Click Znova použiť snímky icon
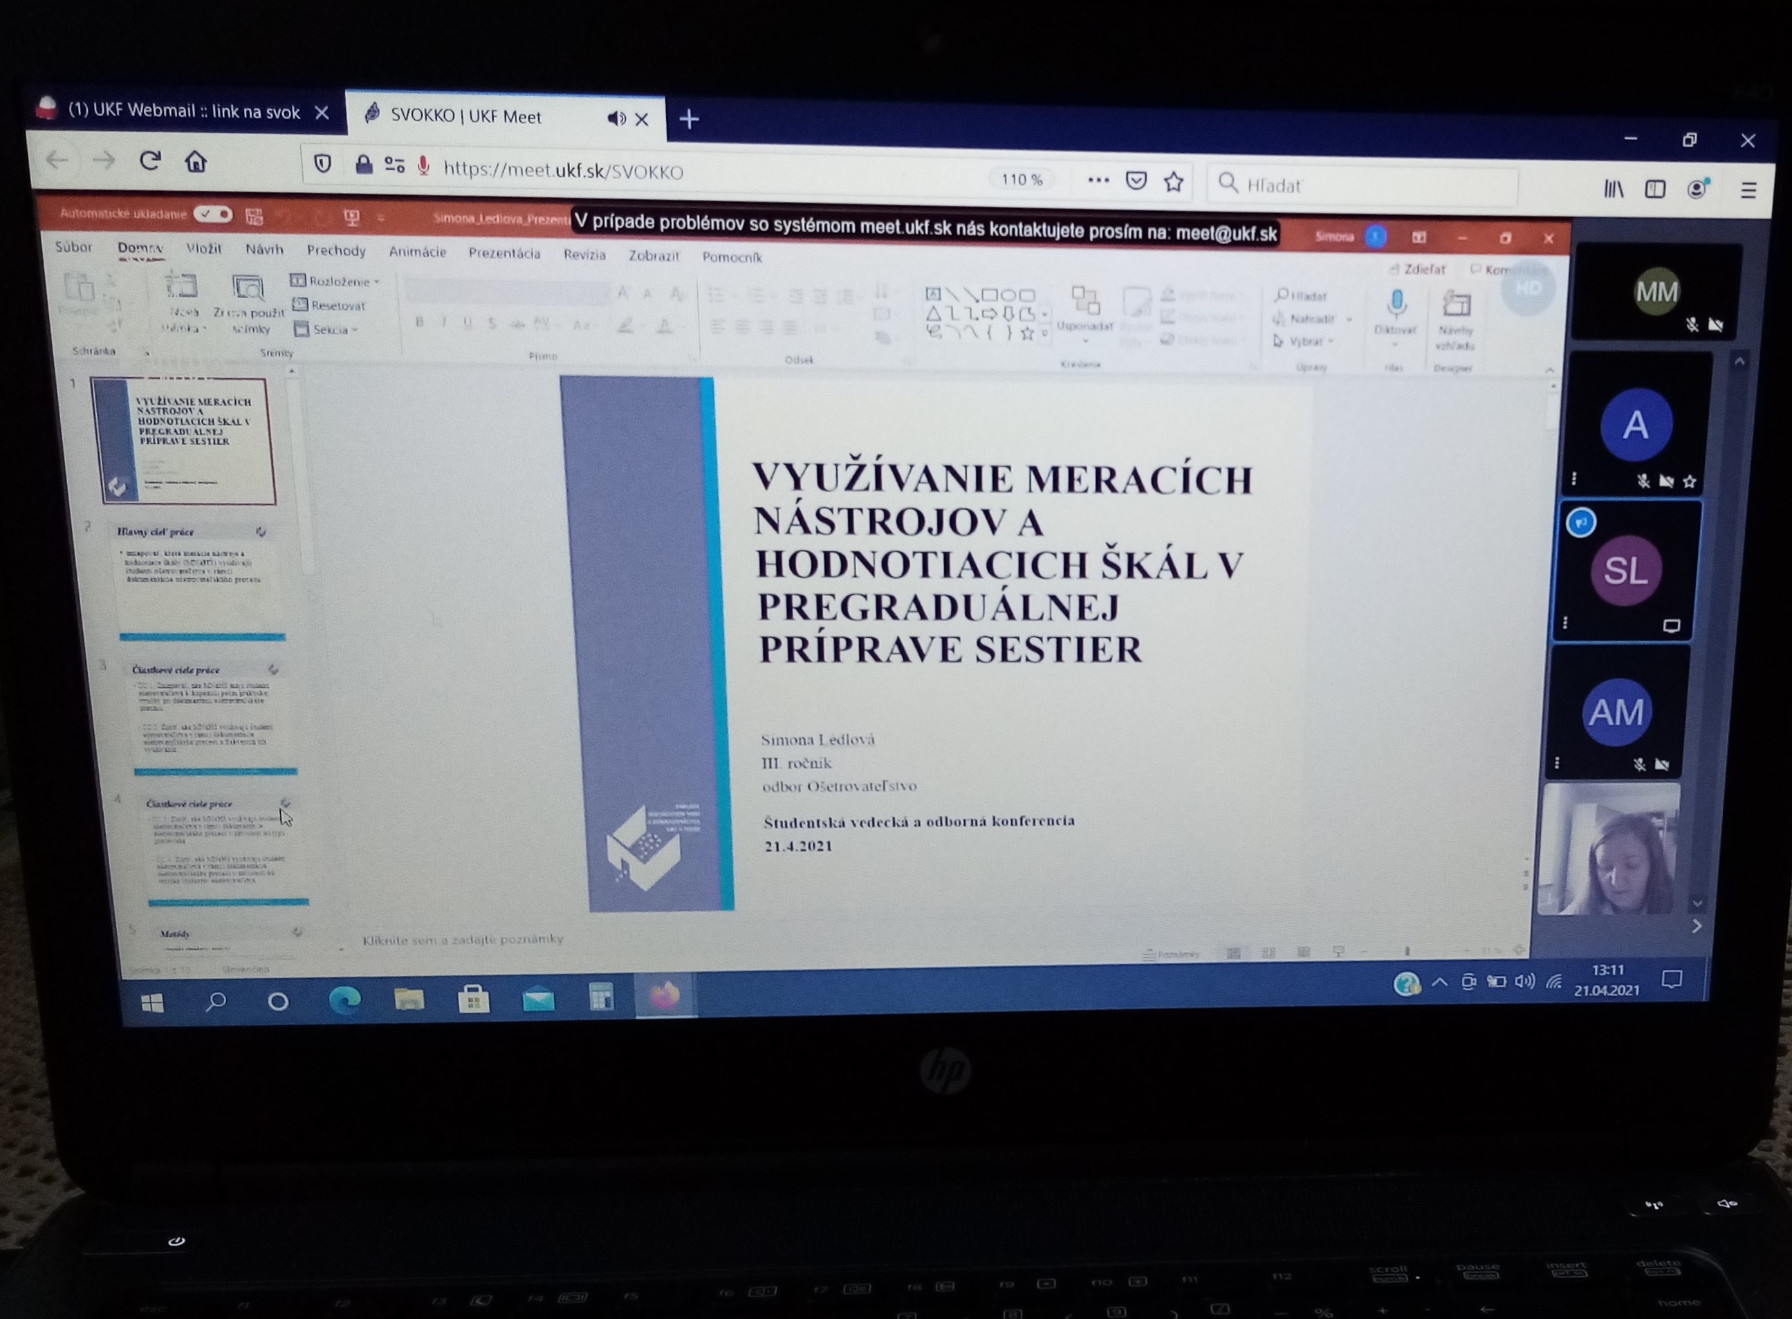The height and width of the screenshot is (1319, 1792). coord(248,288)
